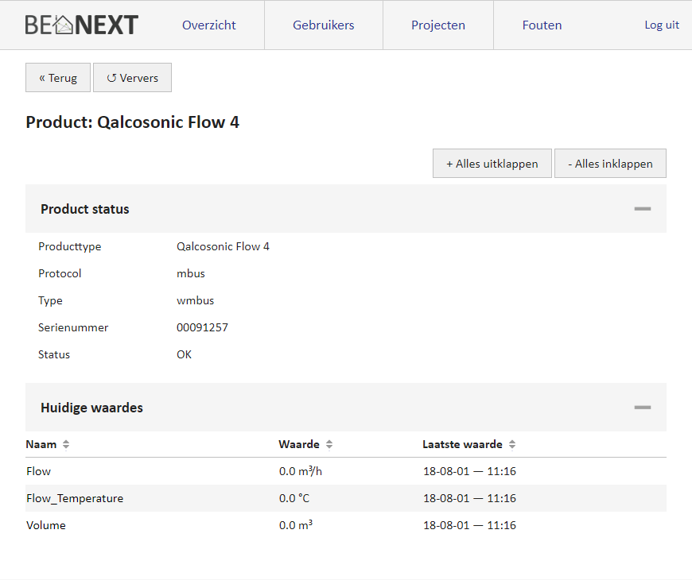Open the Overzicht menu
Viewport: 692px width, 580px height.
(x=209, y=25)
